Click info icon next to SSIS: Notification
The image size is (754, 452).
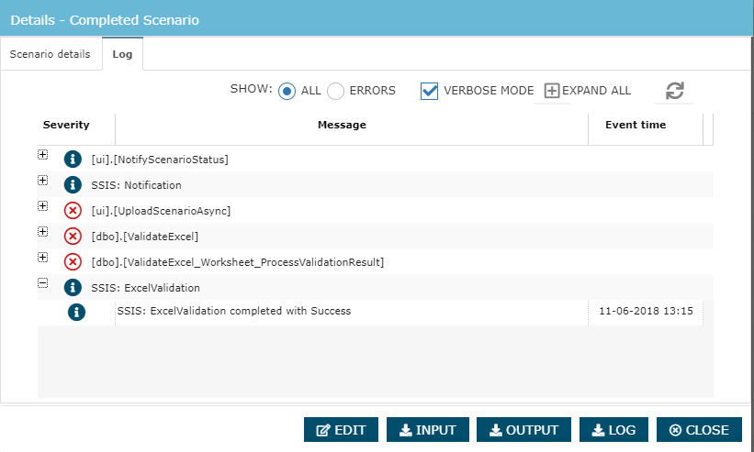(73, 185)
